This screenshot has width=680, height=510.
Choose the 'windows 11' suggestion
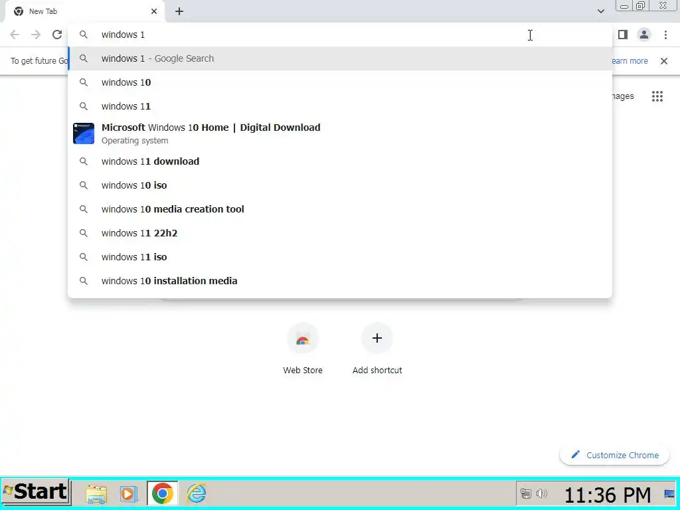click(x=340, y=106)
